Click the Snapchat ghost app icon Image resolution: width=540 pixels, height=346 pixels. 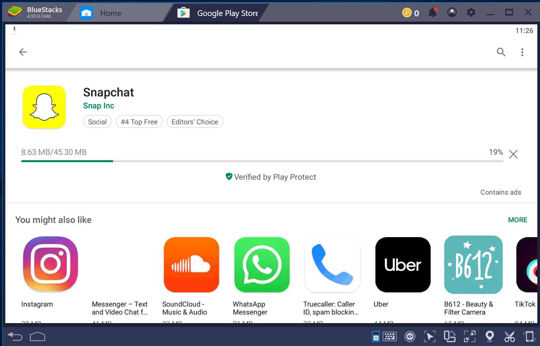44,107
